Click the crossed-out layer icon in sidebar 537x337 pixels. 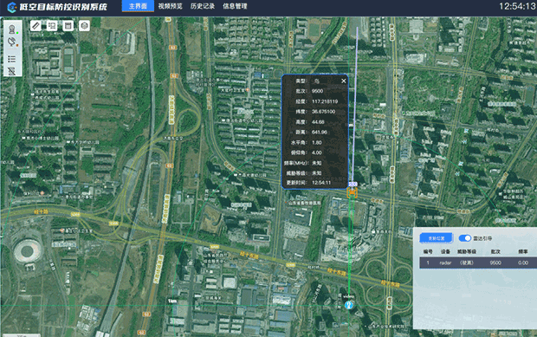pos(11,71)
